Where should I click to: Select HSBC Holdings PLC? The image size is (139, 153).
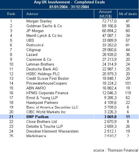pos(43,74)
